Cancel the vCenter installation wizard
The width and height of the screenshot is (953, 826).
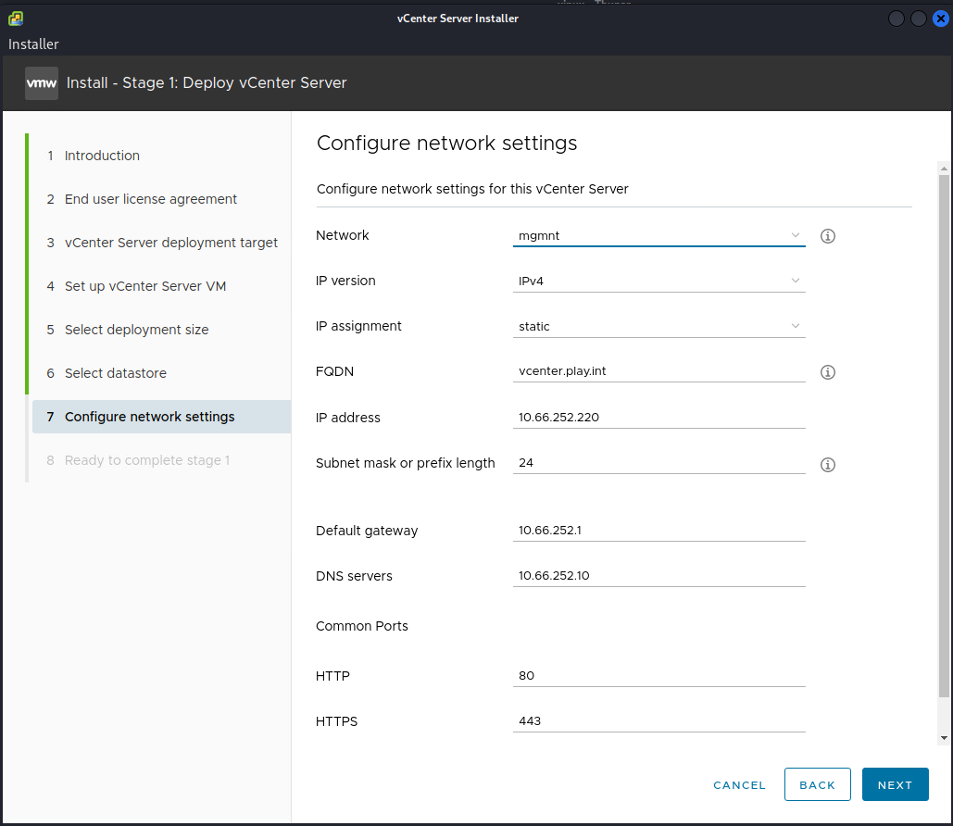[x=739, y=784]
